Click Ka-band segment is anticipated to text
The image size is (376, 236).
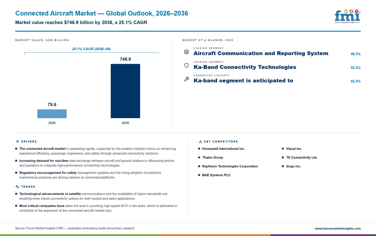tap(243, 81)
